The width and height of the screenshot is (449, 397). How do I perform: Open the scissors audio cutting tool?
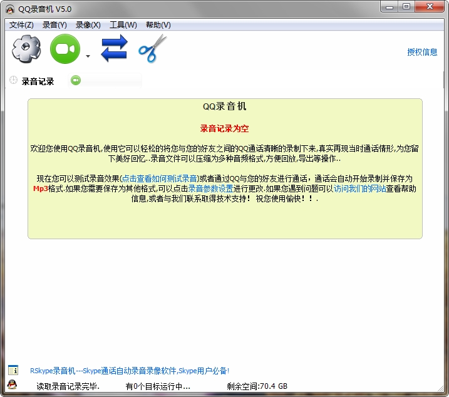[x=152, y=49]
